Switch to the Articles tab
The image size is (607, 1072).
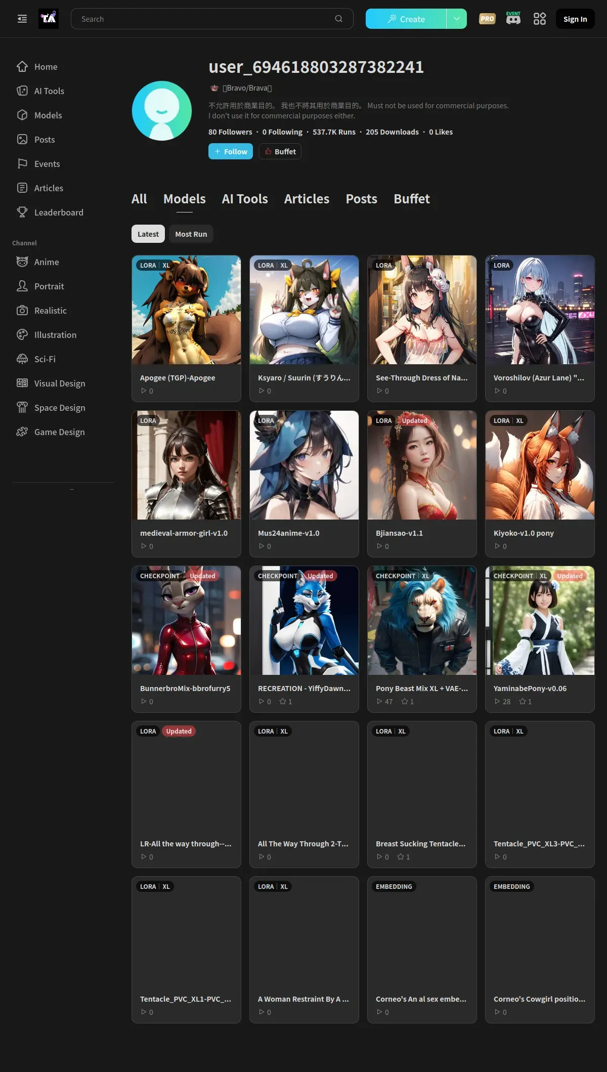(307, 199)
